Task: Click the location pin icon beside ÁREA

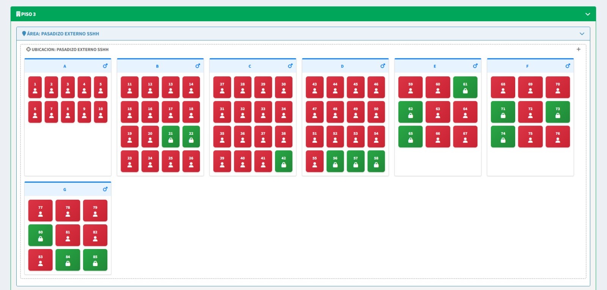Action: [24, 33]
